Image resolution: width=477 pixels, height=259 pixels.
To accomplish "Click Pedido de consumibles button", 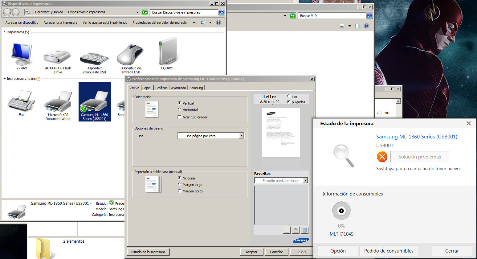I will pyautogui.click(x=389, y=251).
